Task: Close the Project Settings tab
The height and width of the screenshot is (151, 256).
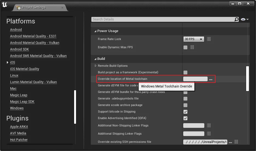Action: point(62,7)
